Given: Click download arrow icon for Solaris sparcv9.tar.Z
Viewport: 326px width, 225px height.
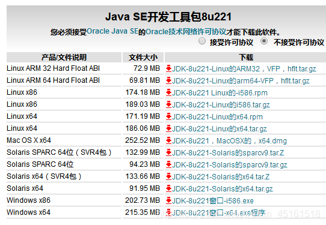Looking at the screenshot, I should (168, 152).
